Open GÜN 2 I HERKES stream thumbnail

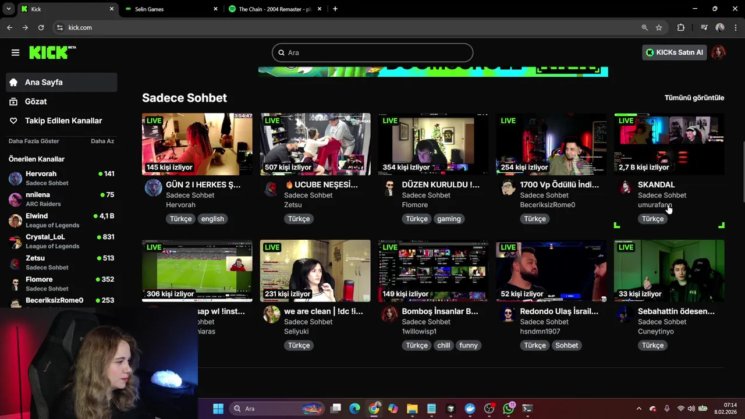point(197,144)
